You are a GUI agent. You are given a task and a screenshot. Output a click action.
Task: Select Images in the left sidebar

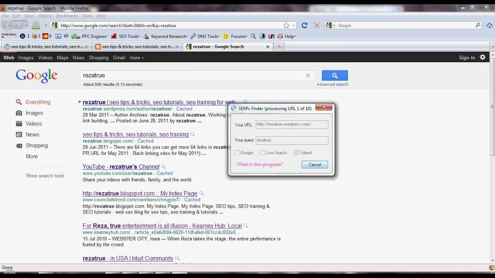pyautogui.click(x=34, y=113)
